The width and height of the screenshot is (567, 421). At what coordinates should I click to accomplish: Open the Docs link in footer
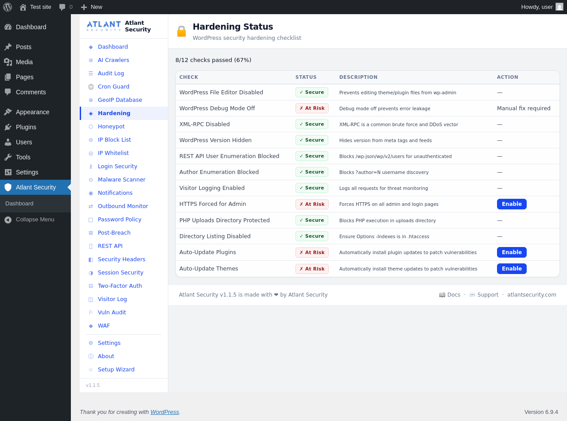pos(450,295)
